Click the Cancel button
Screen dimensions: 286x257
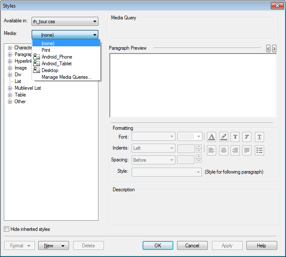coord(192,246)
